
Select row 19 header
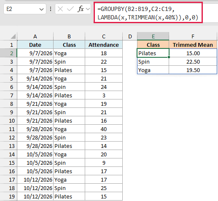tap(8, 196)
